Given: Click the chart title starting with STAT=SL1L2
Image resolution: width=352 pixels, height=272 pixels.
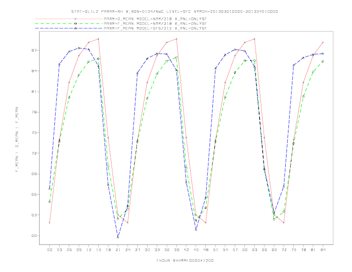Looking at the screenshot, I should [175, 12].
